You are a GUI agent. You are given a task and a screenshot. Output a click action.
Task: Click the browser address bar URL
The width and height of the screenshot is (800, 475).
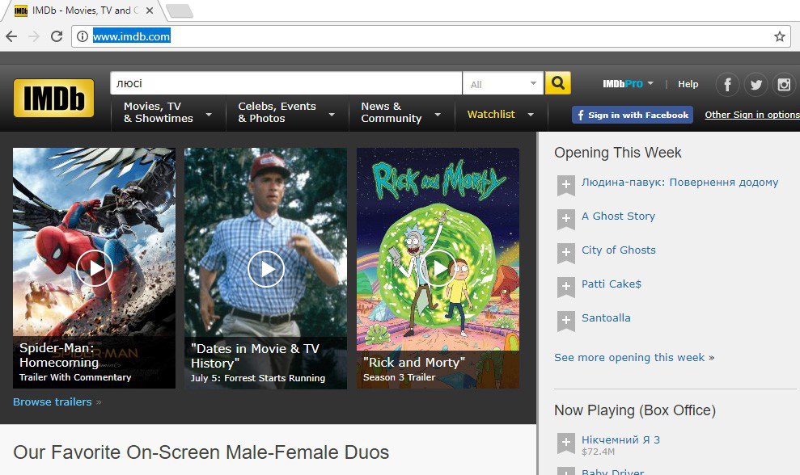coord(131,36)
